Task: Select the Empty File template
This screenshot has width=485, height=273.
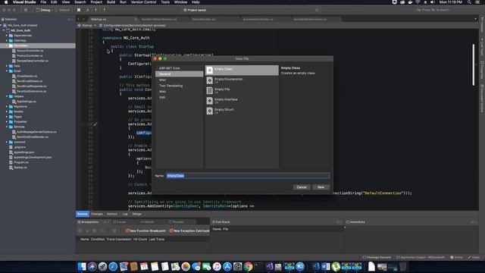Action: pos(242,90)
